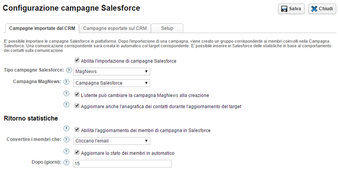
Task: Show help for Aggiornare anche l'anagrafica option
Action: pos(67,104)
